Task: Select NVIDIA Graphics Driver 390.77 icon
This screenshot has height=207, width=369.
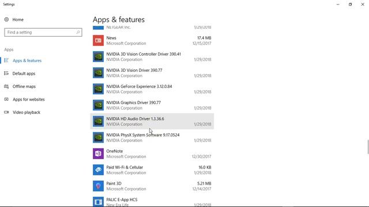Action: point(98,105)
